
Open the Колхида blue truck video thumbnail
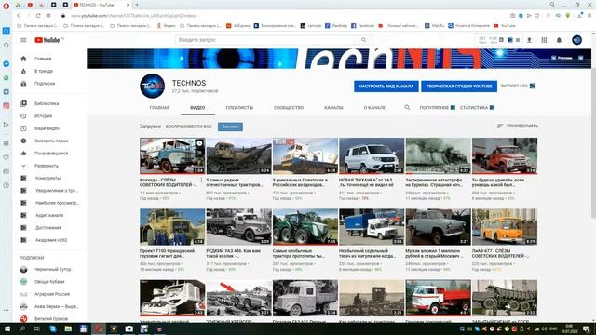[x=172, y=155]
